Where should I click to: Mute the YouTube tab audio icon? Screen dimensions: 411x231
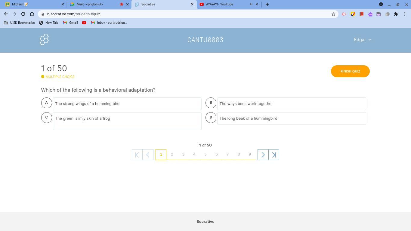(x=251, y=4)
